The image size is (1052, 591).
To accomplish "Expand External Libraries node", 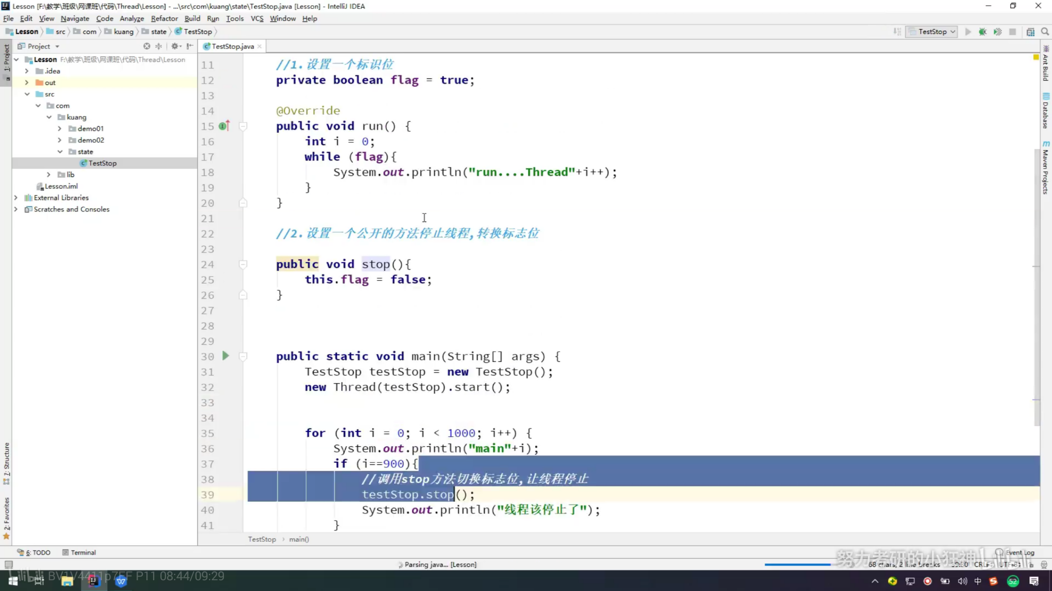I will (16, 198).
